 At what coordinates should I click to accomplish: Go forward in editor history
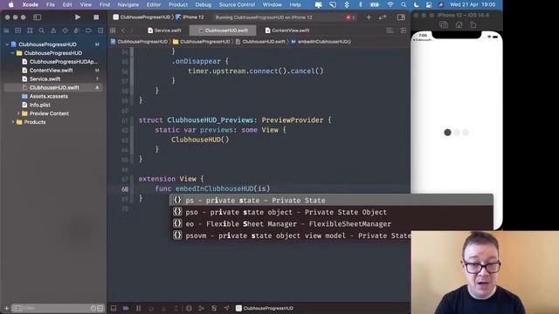point(132,31)
